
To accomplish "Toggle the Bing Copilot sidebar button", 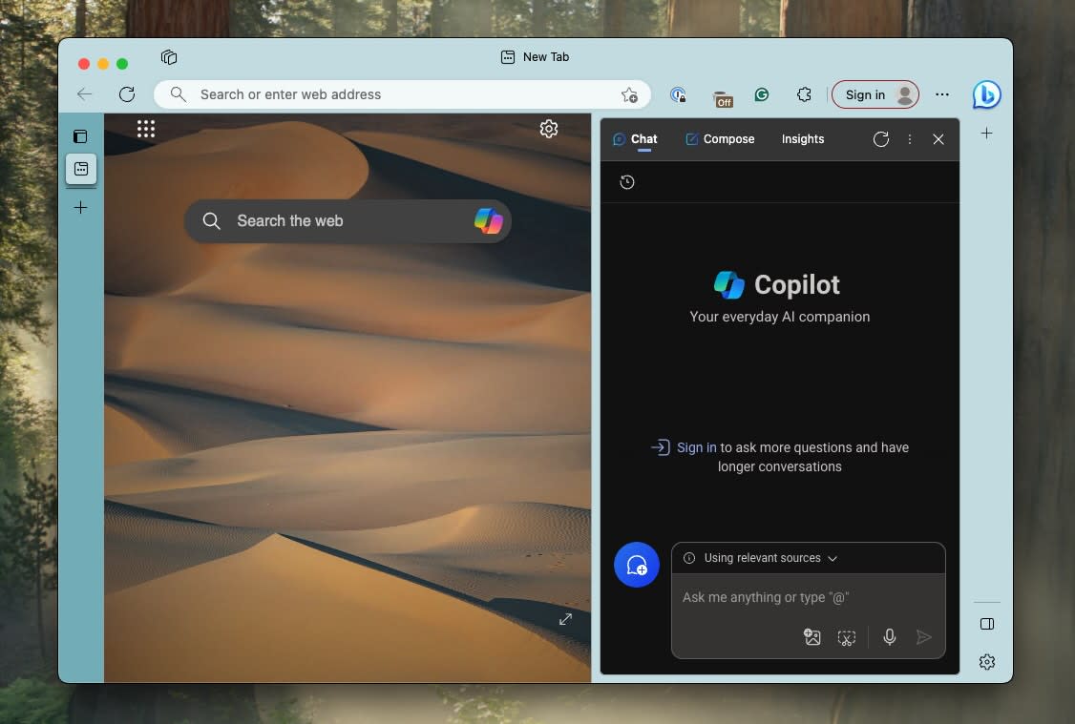I will (986, 94).
